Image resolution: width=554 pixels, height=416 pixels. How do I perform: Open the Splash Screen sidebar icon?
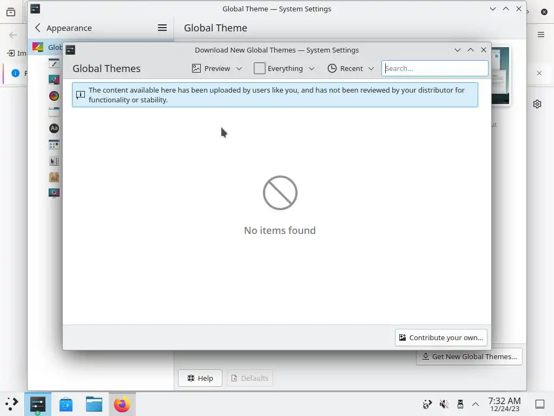(x=54, y=193)
